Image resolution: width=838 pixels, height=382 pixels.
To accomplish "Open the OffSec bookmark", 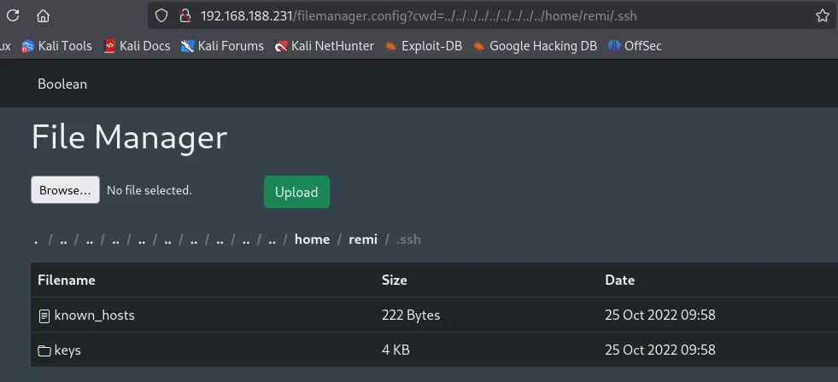I will click(x=634, y=46).
